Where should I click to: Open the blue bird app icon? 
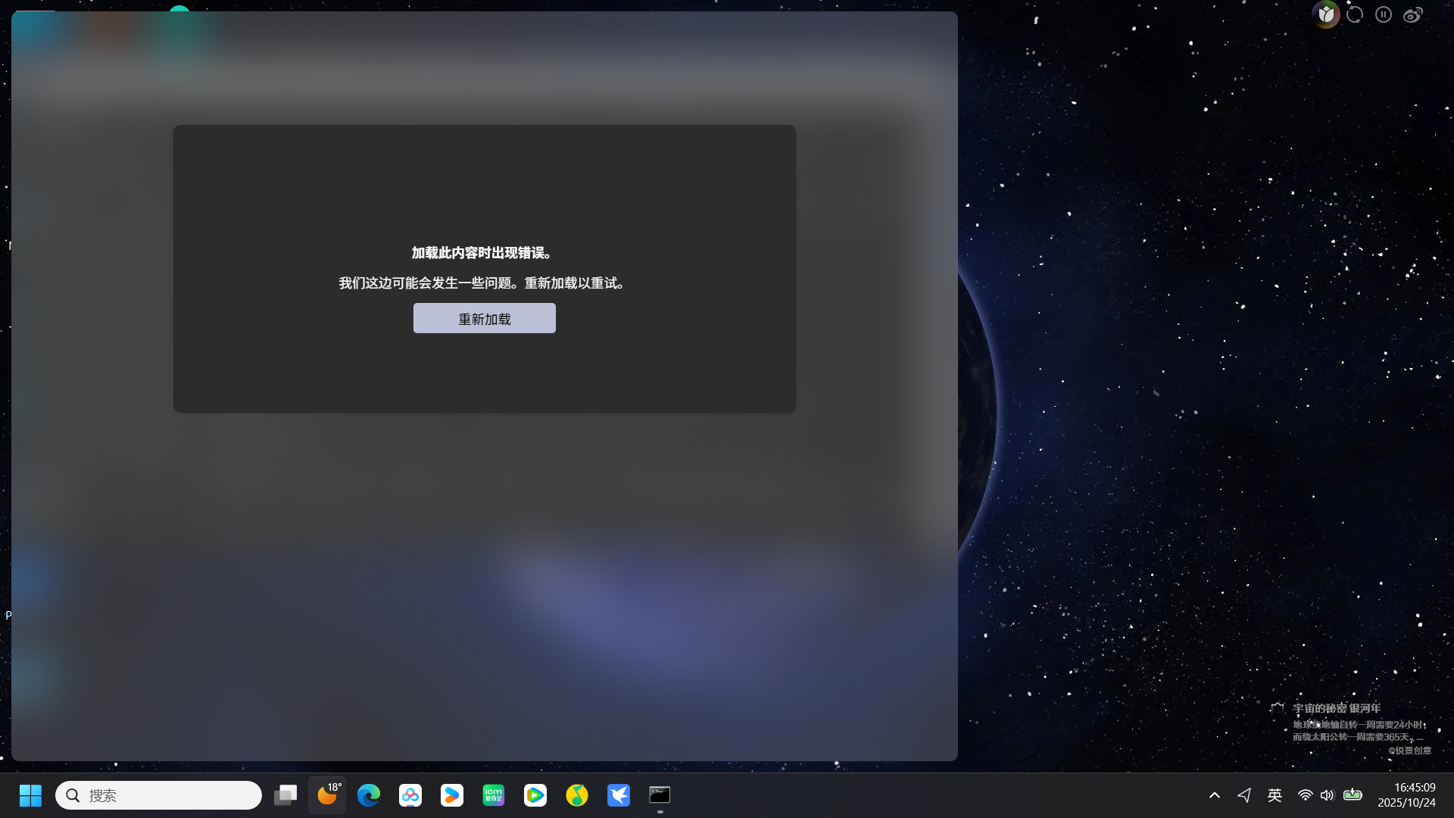(x=619, y=795)
